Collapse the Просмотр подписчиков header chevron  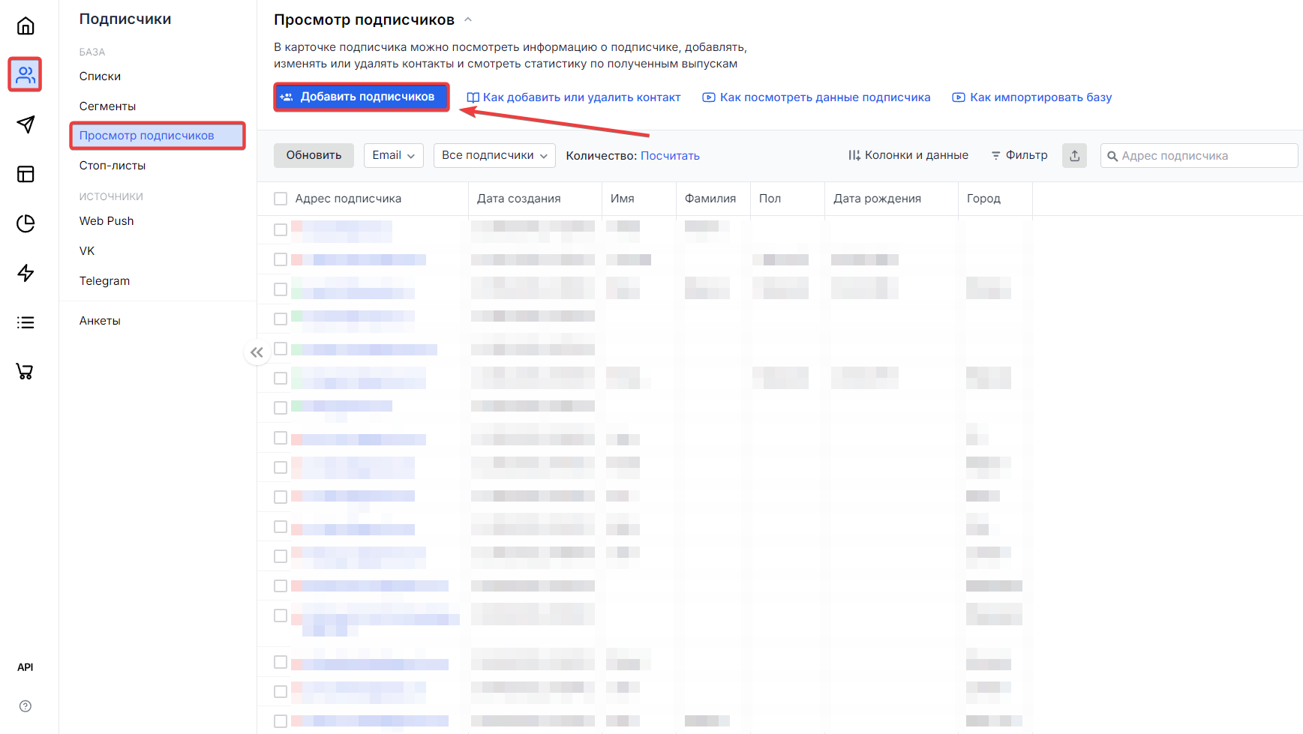point(468,19)
